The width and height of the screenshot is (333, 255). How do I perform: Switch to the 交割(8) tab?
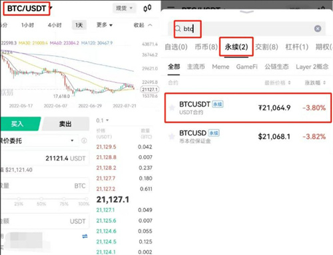click(x=266, y=47)
